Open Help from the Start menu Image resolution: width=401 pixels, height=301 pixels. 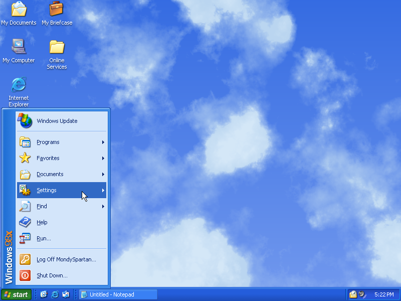tap(61, 222)
